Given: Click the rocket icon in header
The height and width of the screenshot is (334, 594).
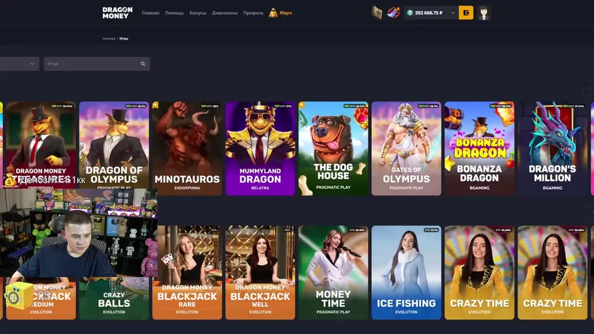Looking at the screenshot, I should tap(393, 13).
